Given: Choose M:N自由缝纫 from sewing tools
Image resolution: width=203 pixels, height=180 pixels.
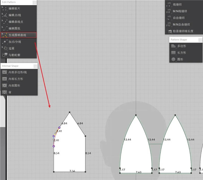Looking at the screenshot, I should point(181,25).
